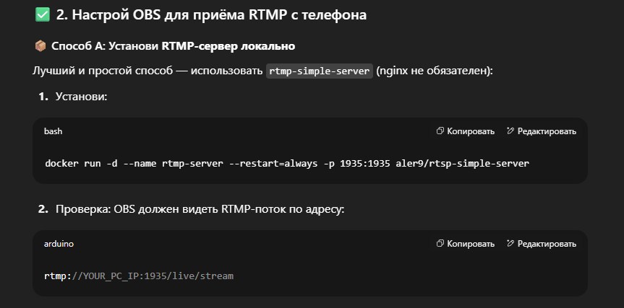624x308 pixels.
Task: Click the docker run command text
Action: (287, 163)
